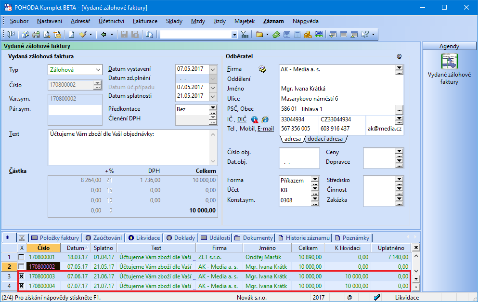478x302 pixels.
Task: Click the brush icon in the toolbar
Action: 83,35
